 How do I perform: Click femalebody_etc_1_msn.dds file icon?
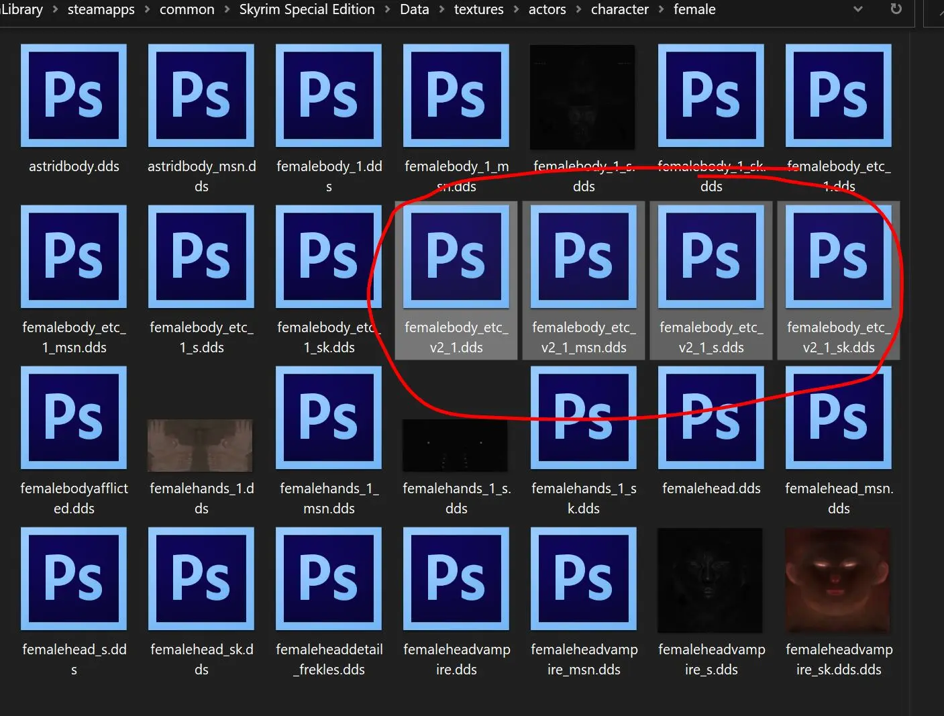tap(74, 256)
